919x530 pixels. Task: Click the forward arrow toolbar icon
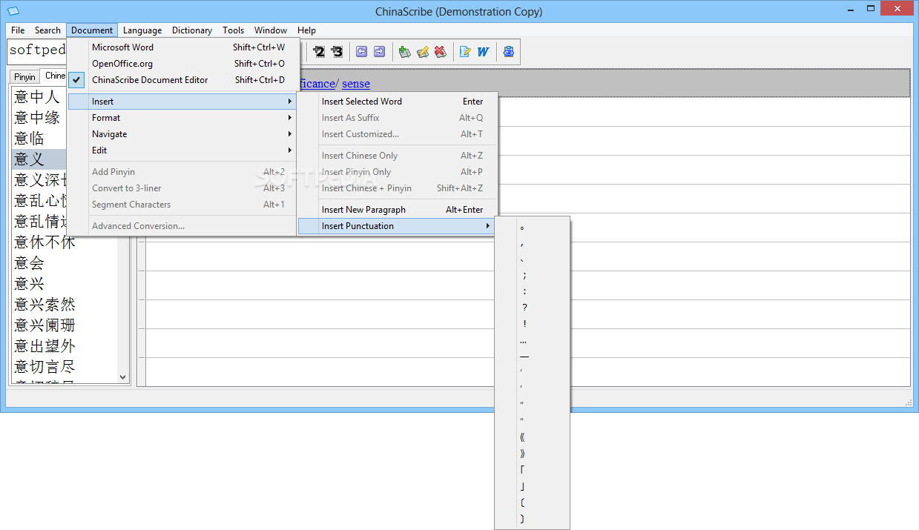(x=379, y=52)
